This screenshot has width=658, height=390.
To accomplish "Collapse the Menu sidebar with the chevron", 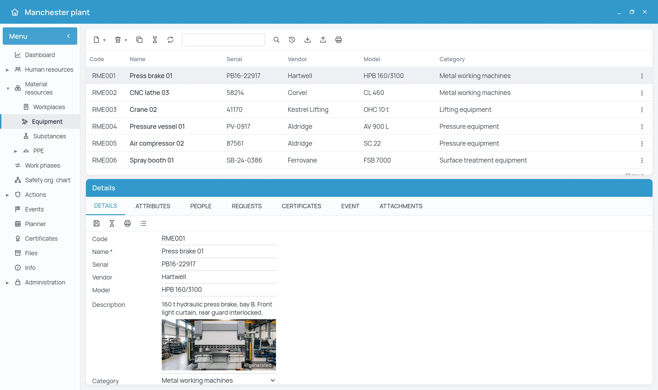I will [68, 36].
